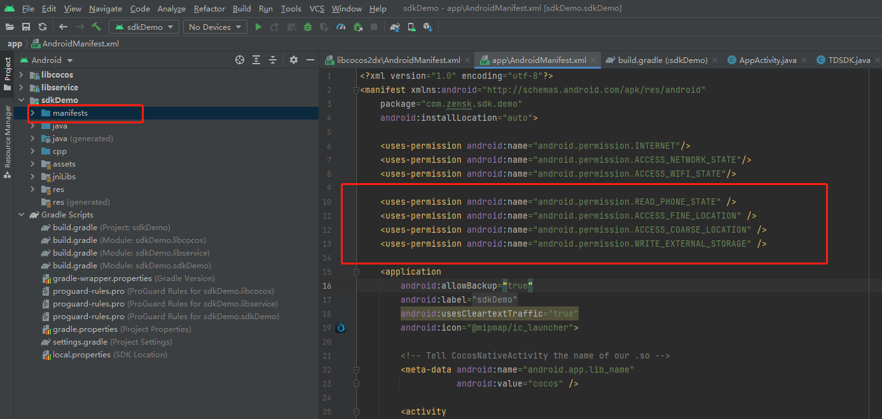
Task: Click the Run with Coverage icon
Action: coord(324,27)
